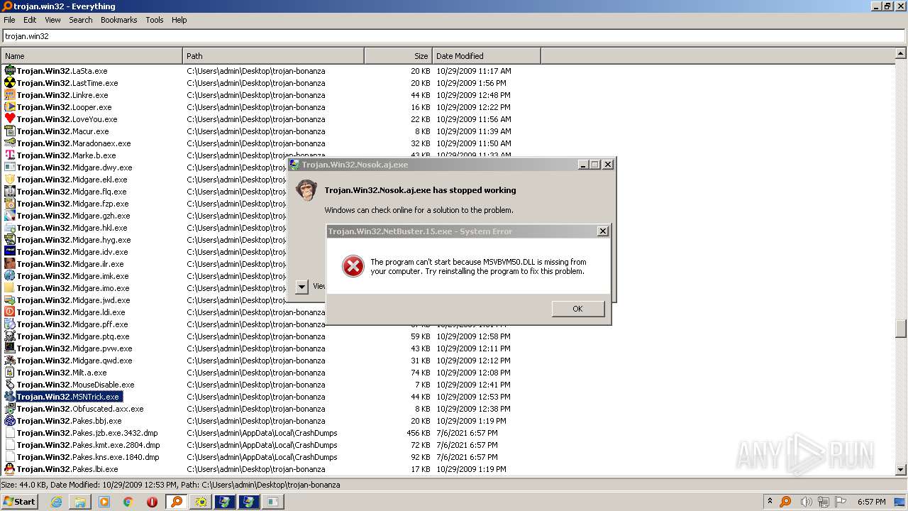Screen dimensions: 908x511
Task: Click the Macur.exe file icon
Action: (10, 131)
